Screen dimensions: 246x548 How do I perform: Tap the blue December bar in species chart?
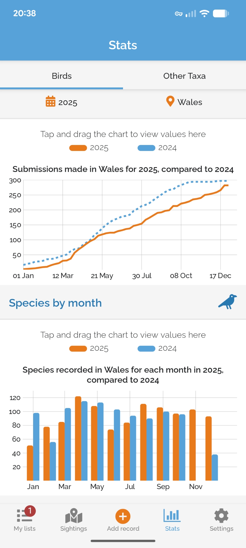[215, 467]
